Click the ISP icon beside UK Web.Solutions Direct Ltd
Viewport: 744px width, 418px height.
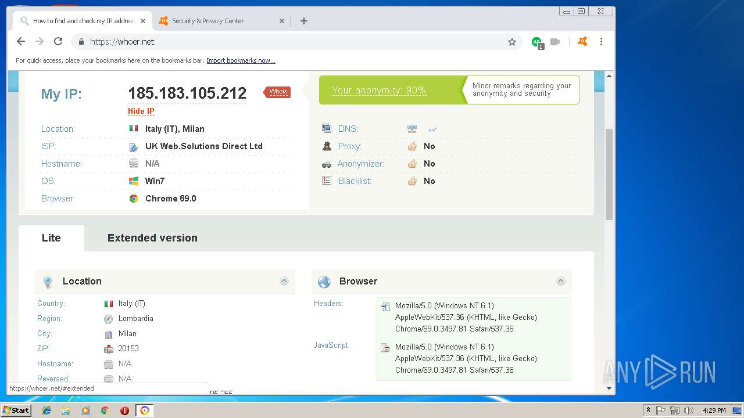pos(134,146)
